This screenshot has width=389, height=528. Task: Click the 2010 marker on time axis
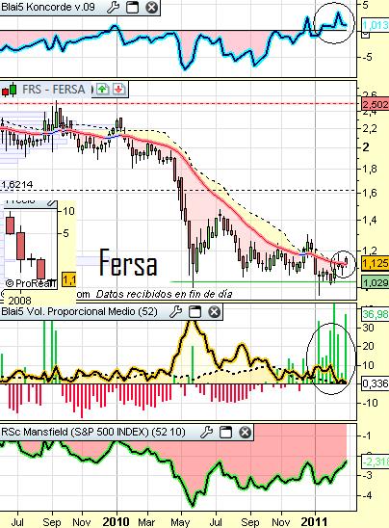pyautogui.click(x=116, y=521)
